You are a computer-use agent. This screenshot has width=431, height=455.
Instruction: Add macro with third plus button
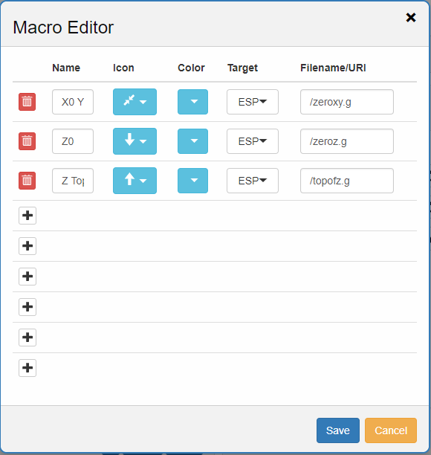click(27, 277)
